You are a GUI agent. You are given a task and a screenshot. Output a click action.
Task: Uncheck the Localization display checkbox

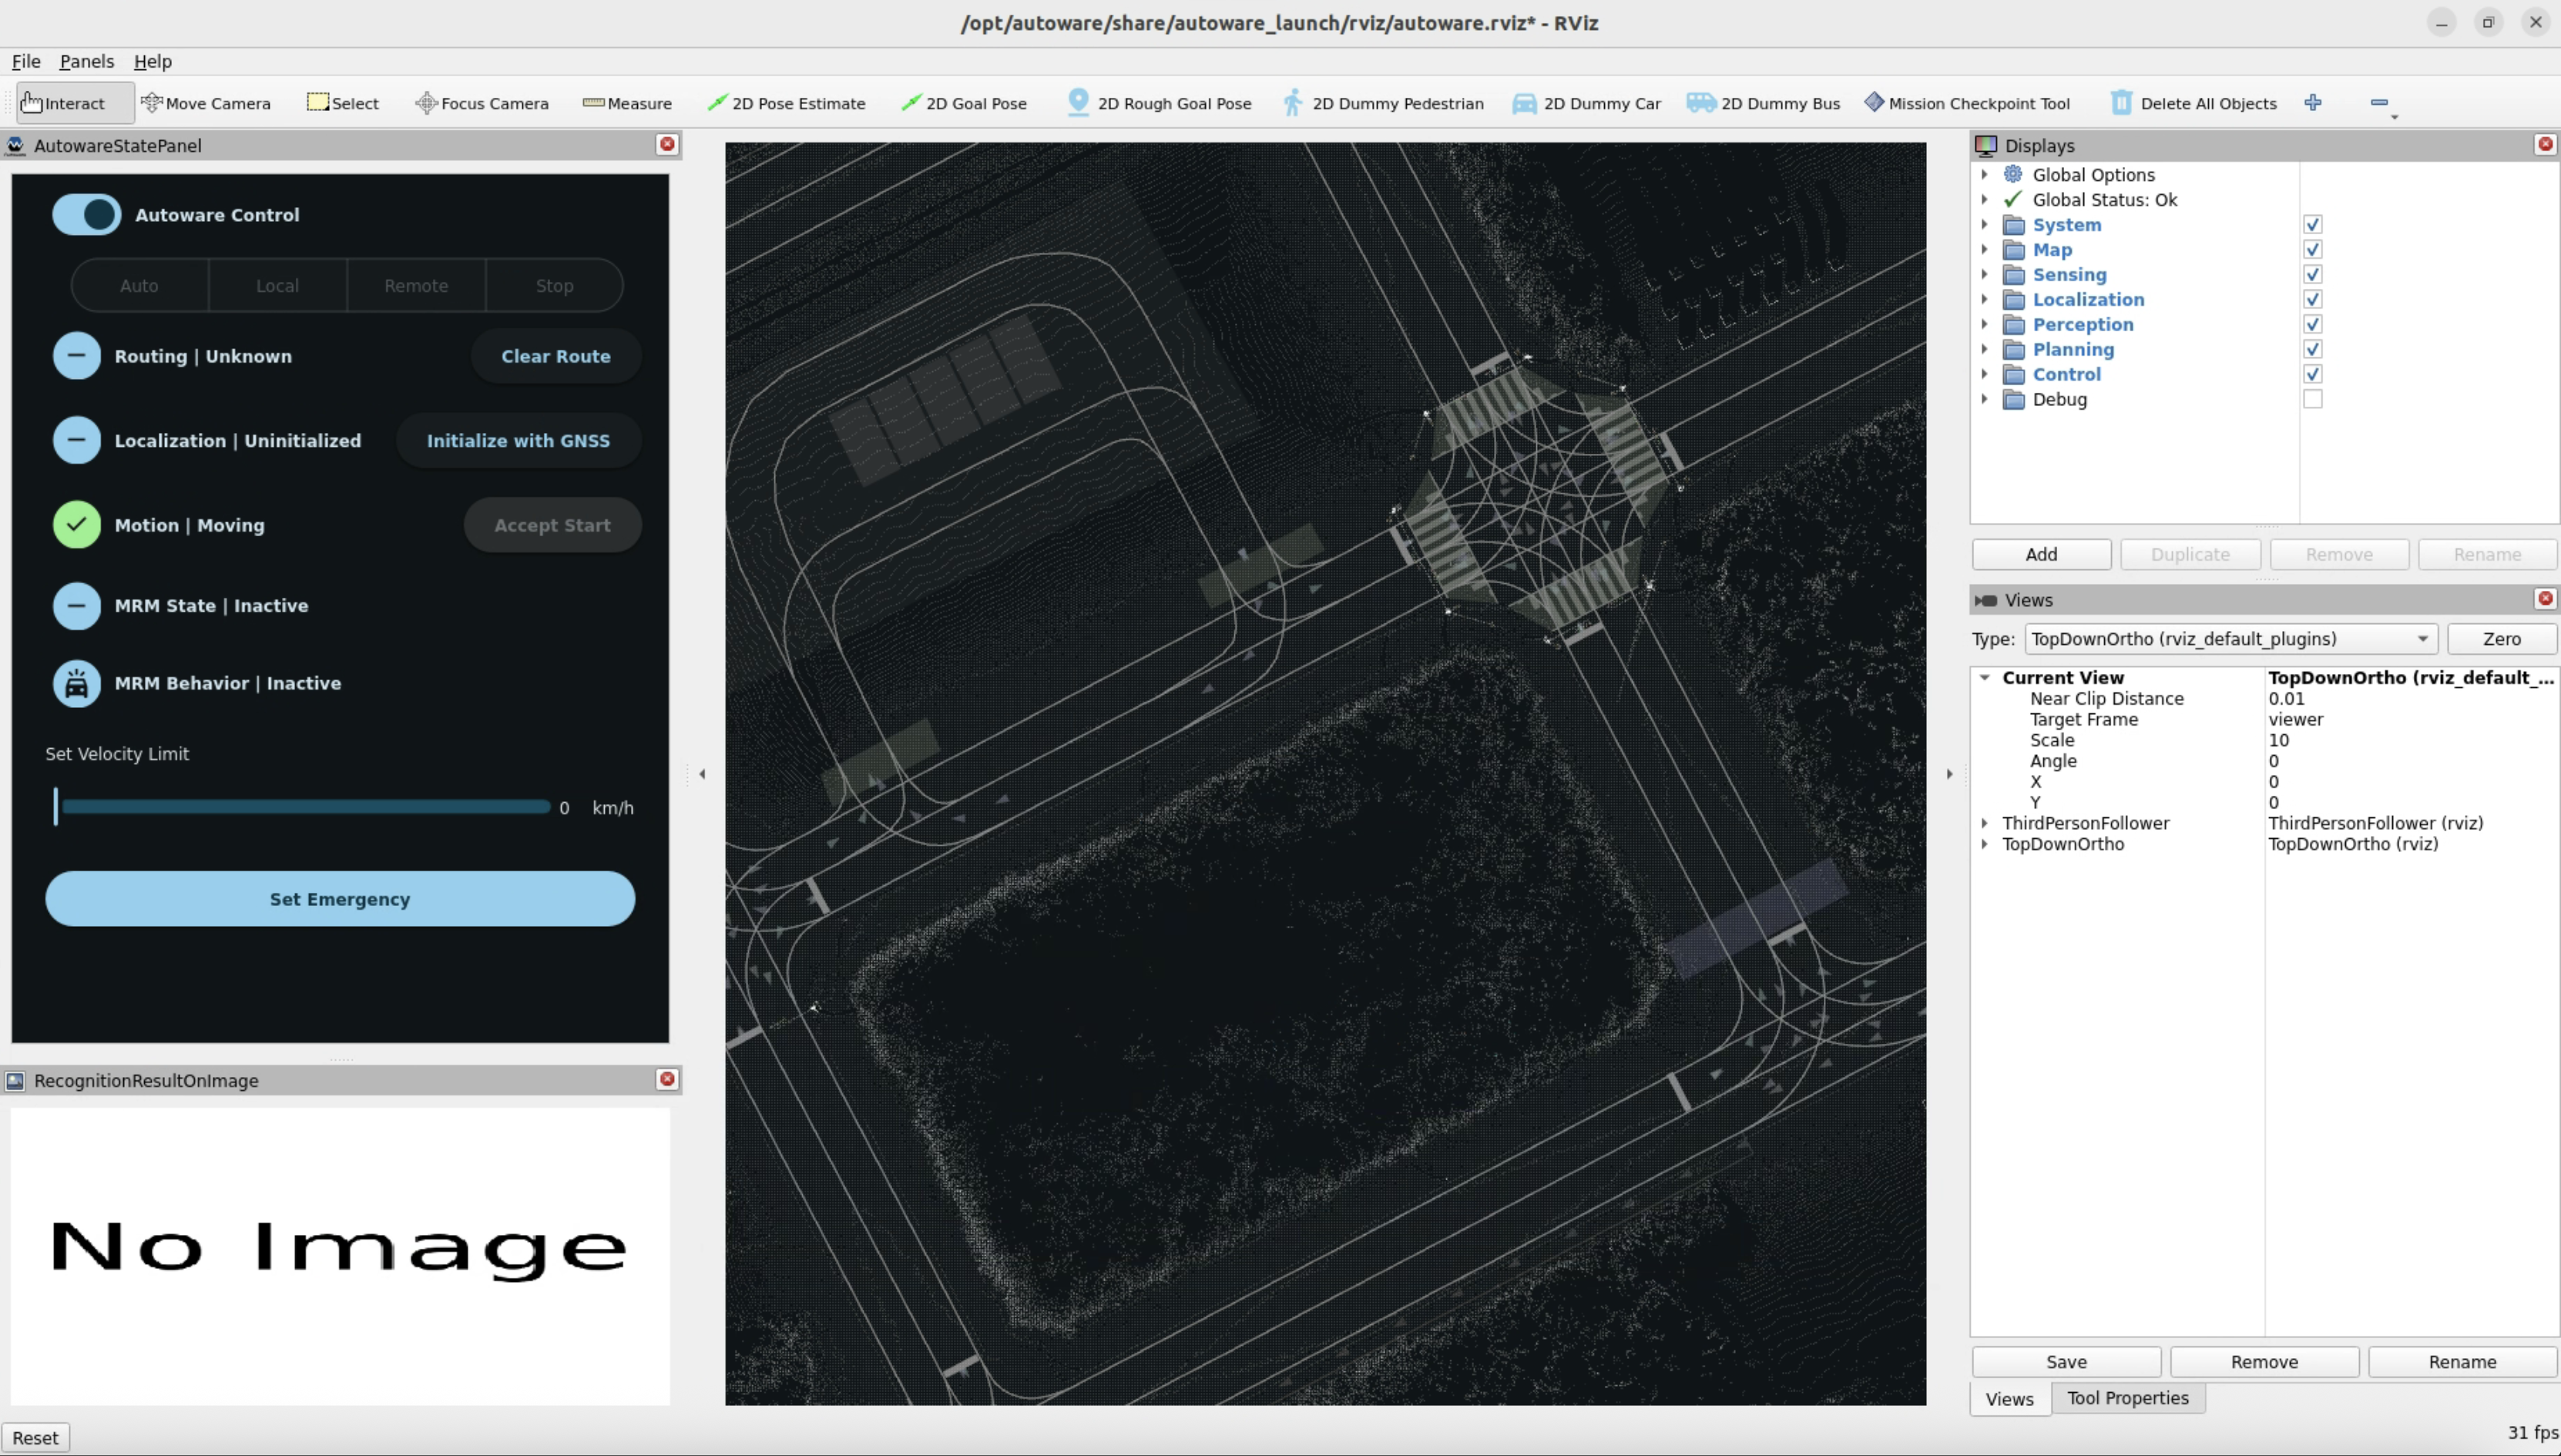click(2313, 299)
